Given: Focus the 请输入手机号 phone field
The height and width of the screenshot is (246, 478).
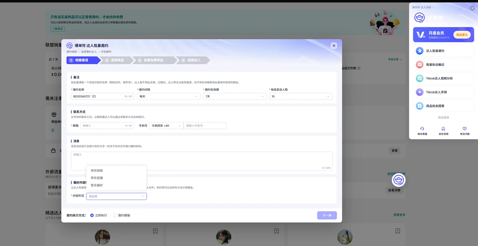Looking at the screenshot, I should pyautogui.click(x=205, y=126).
